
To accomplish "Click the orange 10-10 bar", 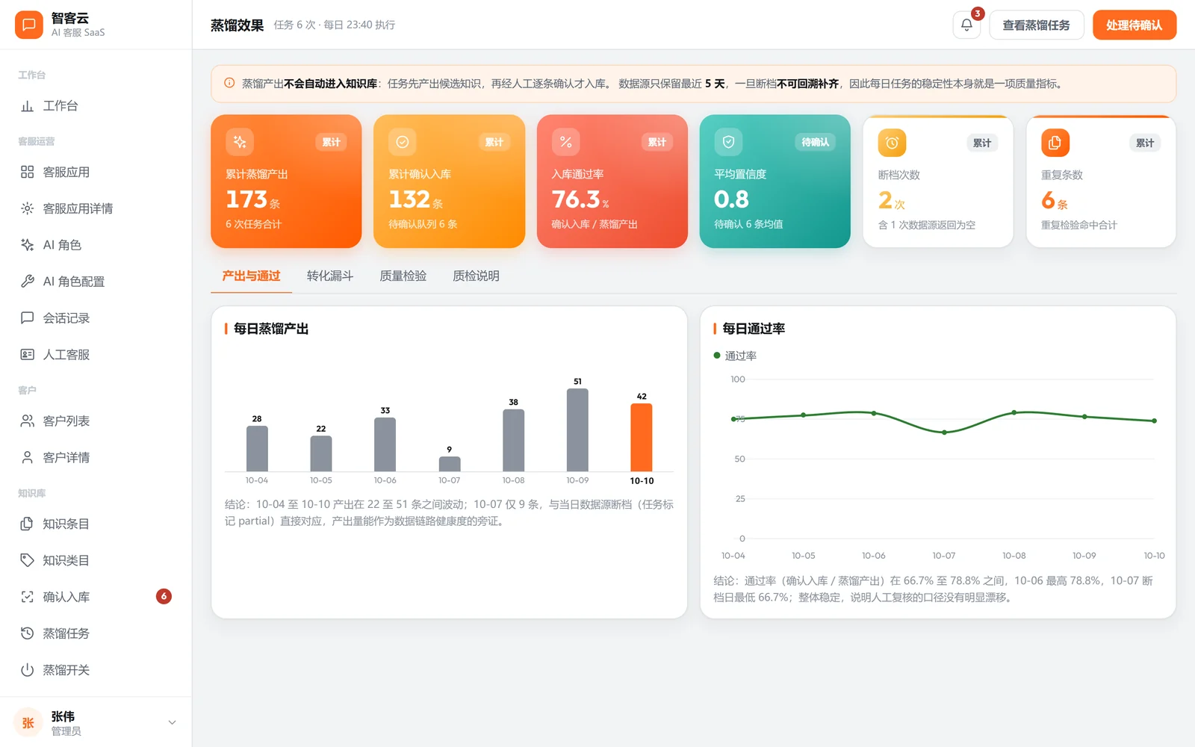I will click(x=642, y=438).
